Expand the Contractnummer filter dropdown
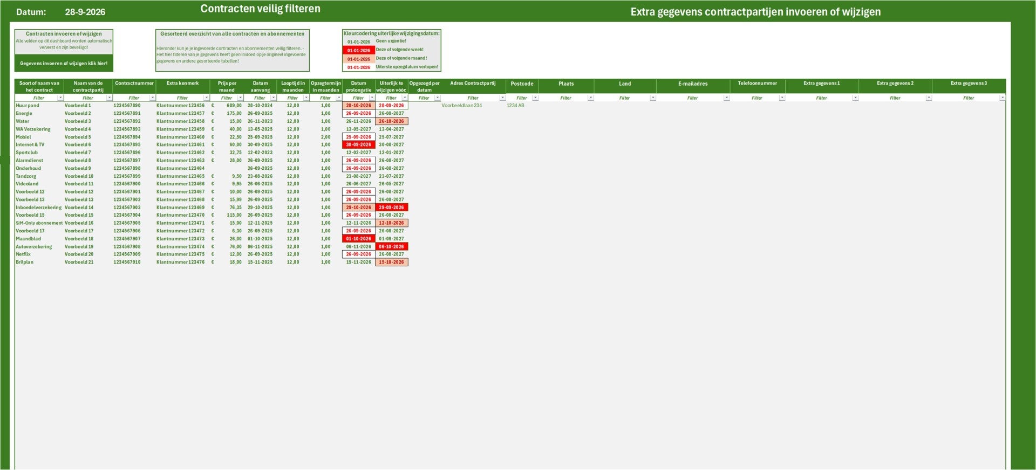Screen dimensions: 1036x470 (x=153, y=98)
